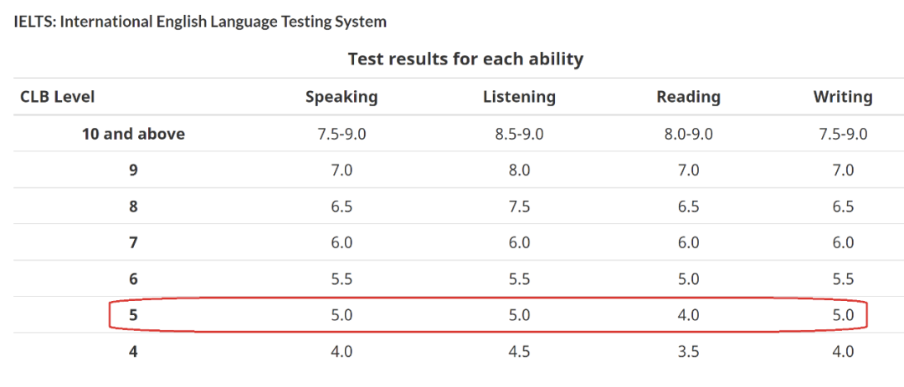This screenshot has height=387, width=904.
Task: Select the Speaking column header
Action: (x=342, y=97)
